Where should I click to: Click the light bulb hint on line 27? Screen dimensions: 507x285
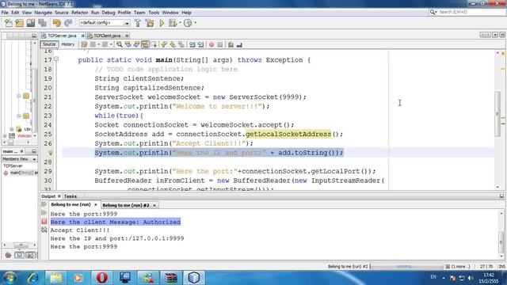[51, 153]
